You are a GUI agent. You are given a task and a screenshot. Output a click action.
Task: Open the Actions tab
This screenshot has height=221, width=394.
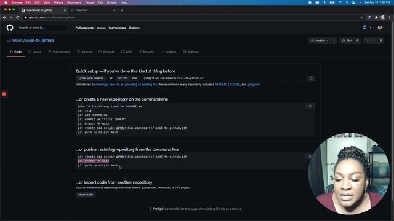pyautogui.click(x=84, y=52)
